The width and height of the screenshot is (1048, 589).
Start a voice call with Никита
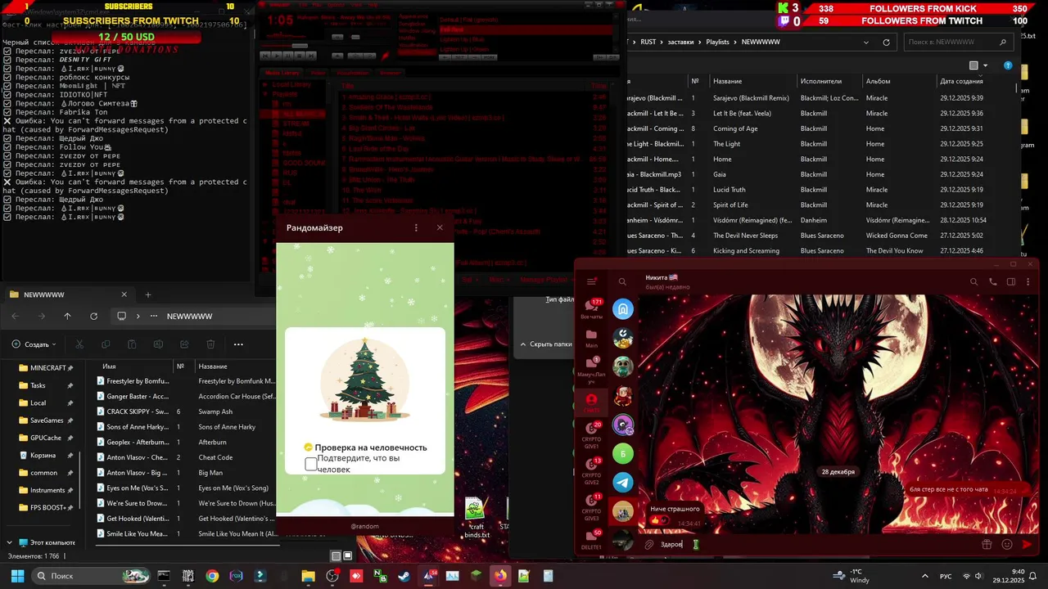tap(992, 281)
